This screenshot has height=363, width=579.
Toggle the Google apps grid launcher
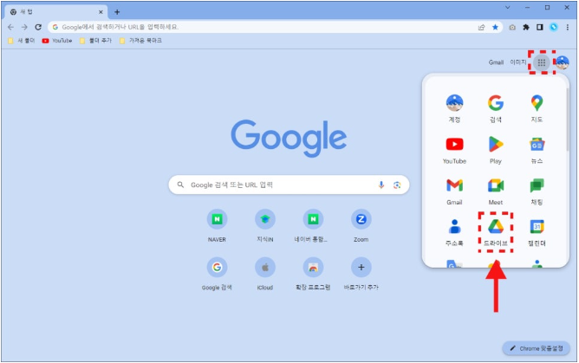click(x=542, y=62)
